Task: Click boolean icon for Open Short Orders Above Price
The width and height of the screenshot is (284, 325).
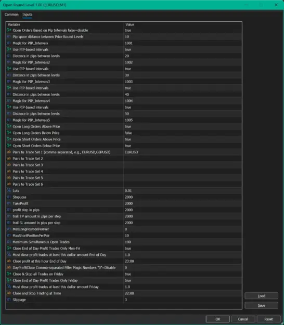Action: click(x=9, y=139)
